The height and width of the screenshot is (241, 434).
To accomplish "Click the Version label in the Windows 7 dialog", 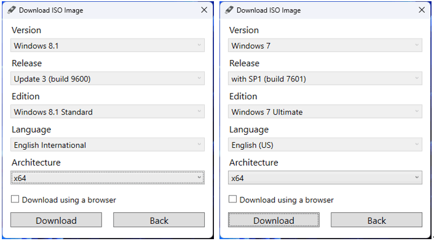I will [244, 30].
